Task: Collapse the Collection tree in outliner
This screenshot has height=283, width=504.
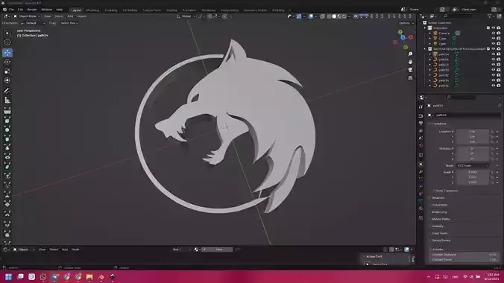Action: click(x=425, y=28)
